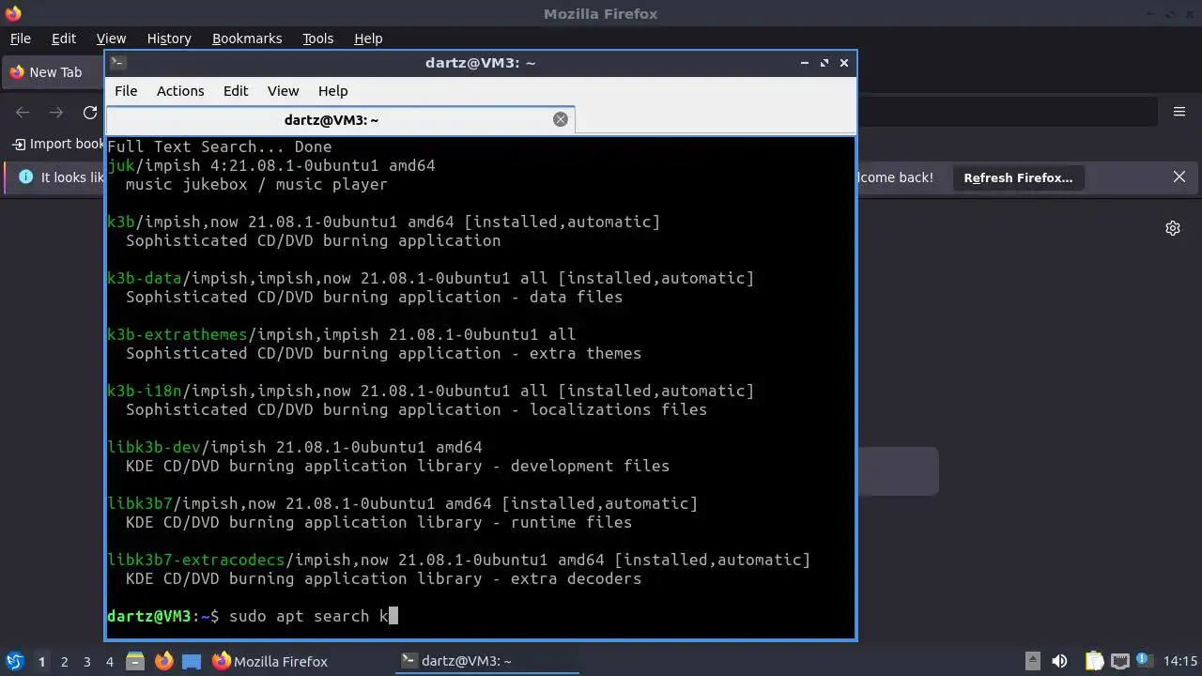Viewport: 1202px width, 676px height.
Task: Open the file manager from the panel
Action: (135, 661)
